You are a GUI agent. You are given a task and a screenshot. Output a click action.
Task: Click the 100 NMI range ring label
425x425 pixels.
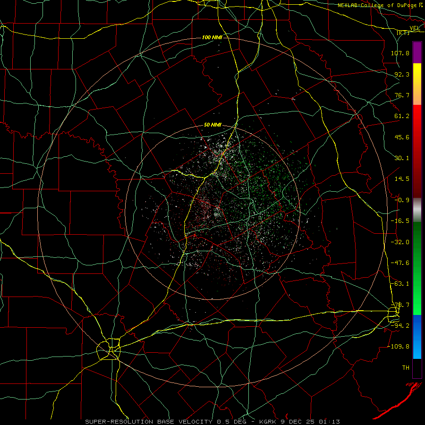click(x=212, y=37)
